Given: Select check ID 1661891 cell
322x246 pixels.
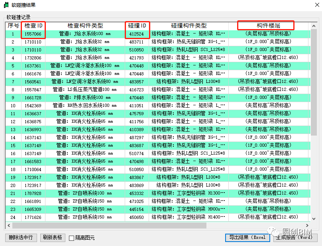Looking at the screenshot, I should click(33, 201).
